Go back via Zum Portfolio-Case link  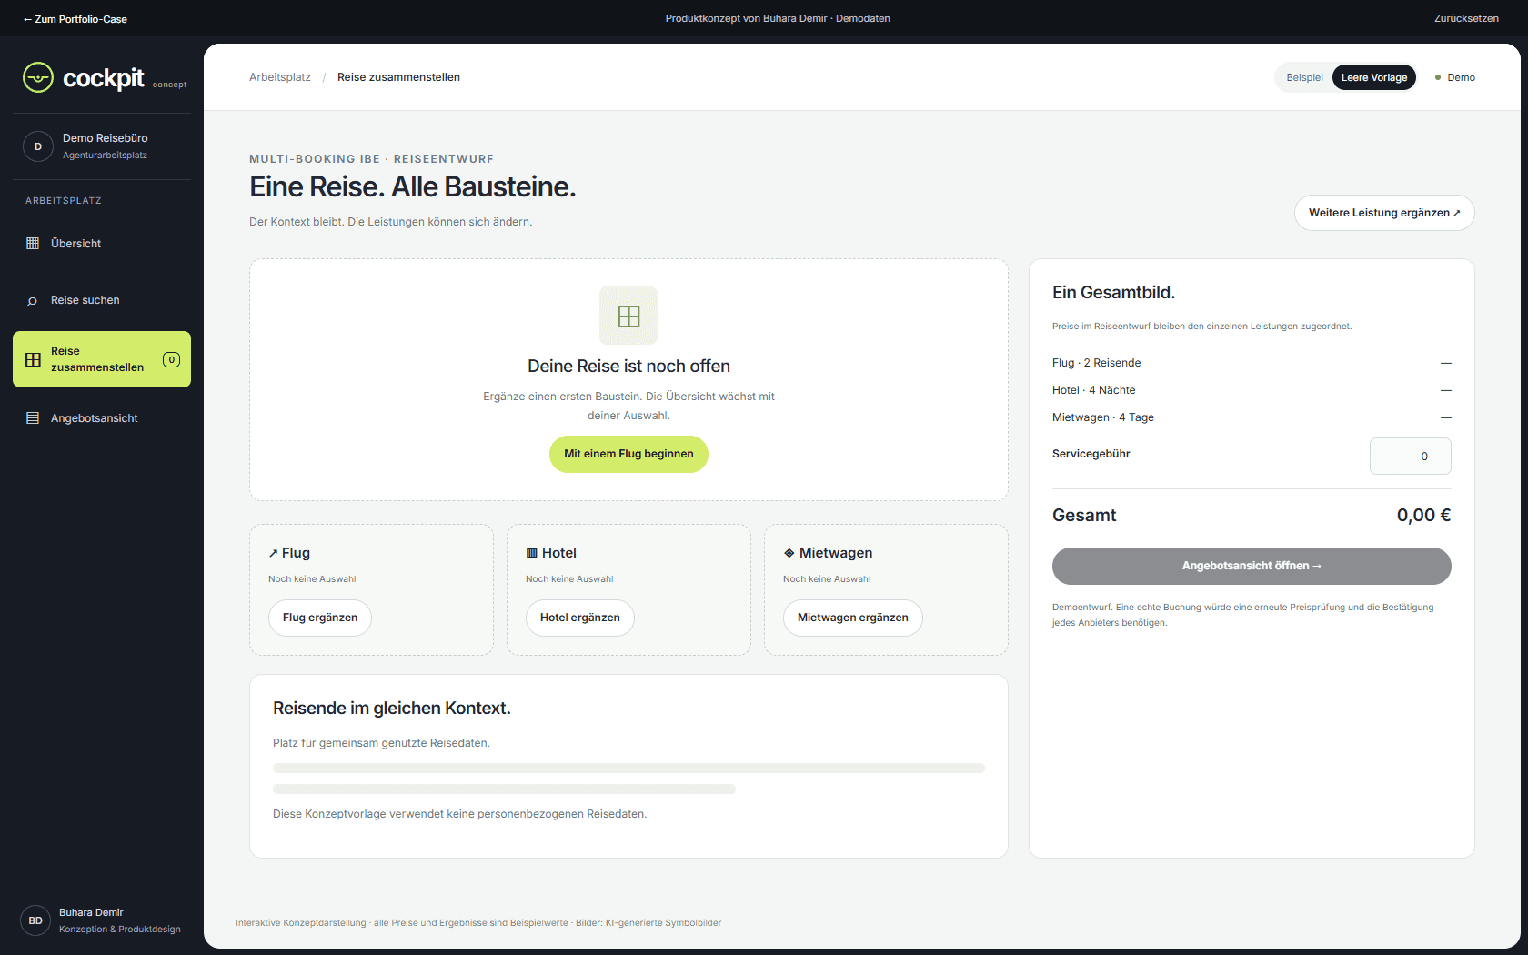75,19
